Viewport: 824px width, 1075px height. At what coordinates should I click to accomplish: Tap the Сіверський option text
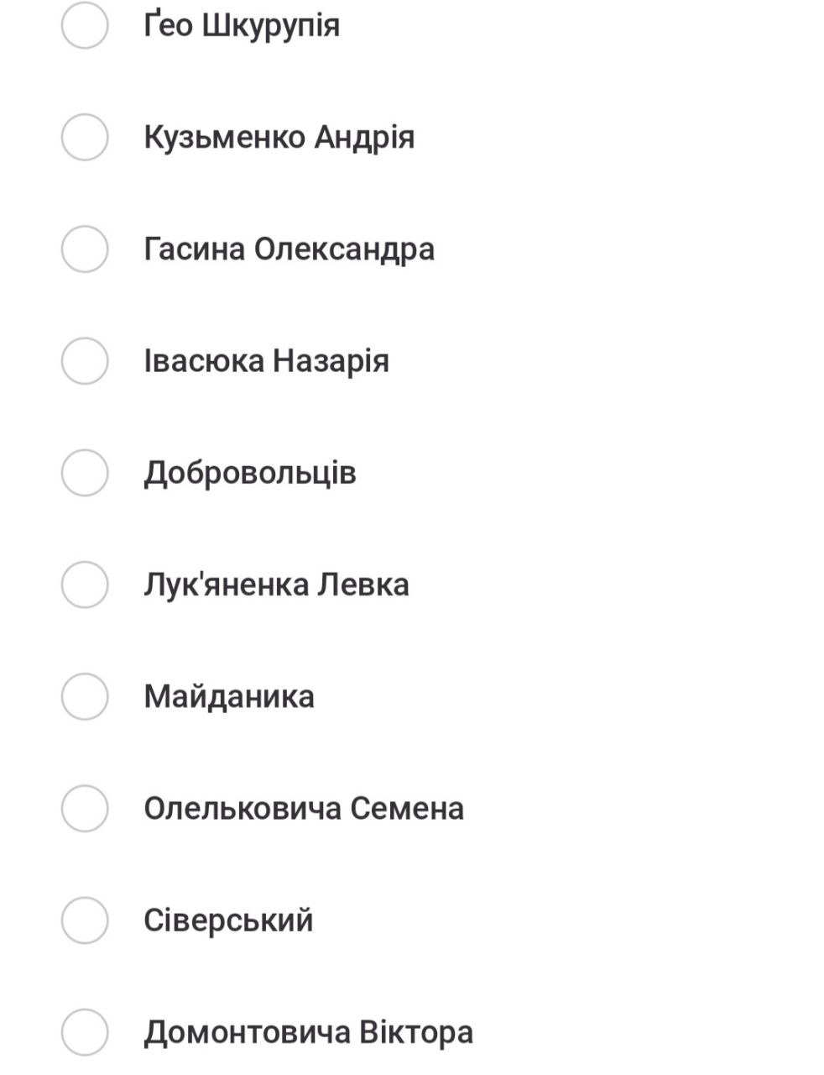[x=228, y=920]
